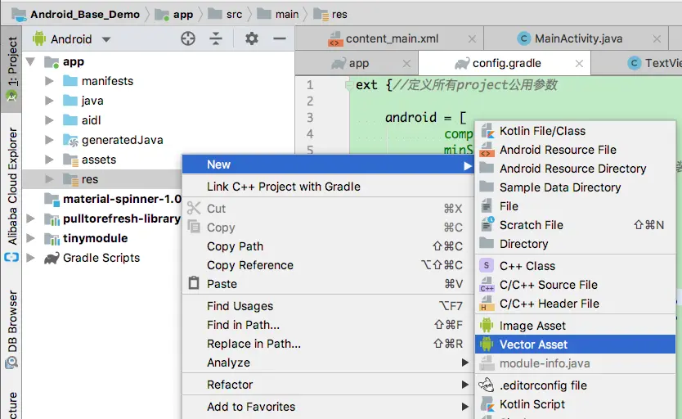Select File in the New submenu

[575, 205]
